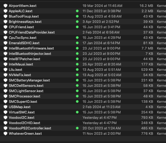
Task: Click the Yesterday date of VoodooI2CHID.kext
Action: (99, 123)
